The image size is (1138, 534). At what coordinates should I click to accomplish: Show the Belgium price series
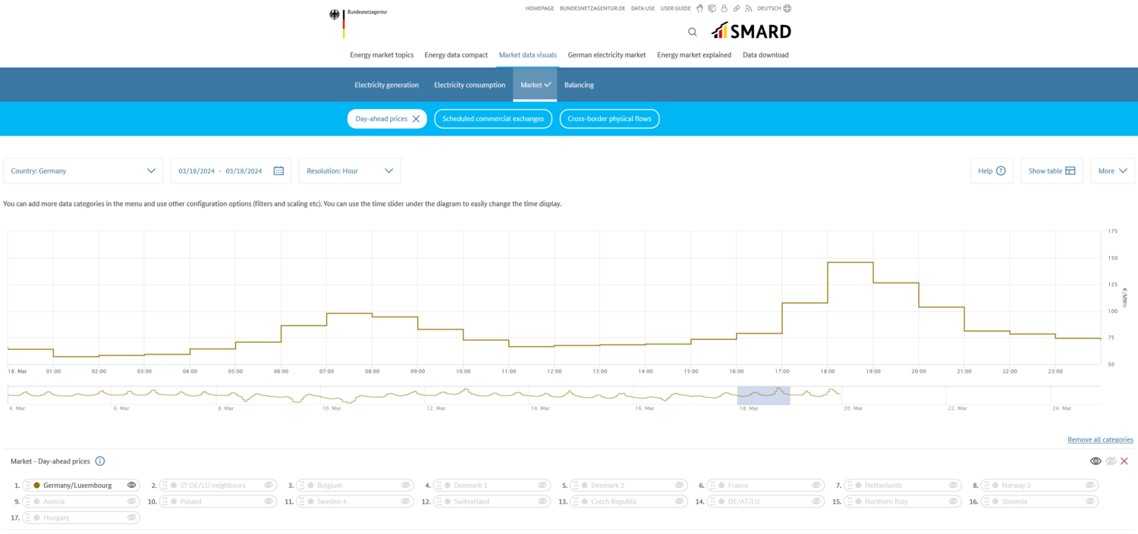tap(406, 486)
